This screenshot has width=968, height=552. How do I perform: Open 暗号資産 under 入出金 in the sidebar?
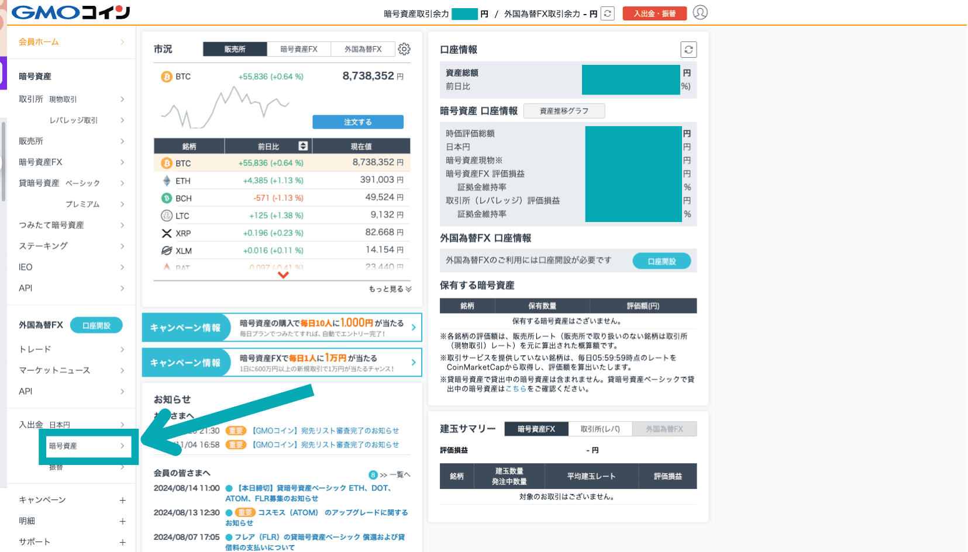click(87, 446)
